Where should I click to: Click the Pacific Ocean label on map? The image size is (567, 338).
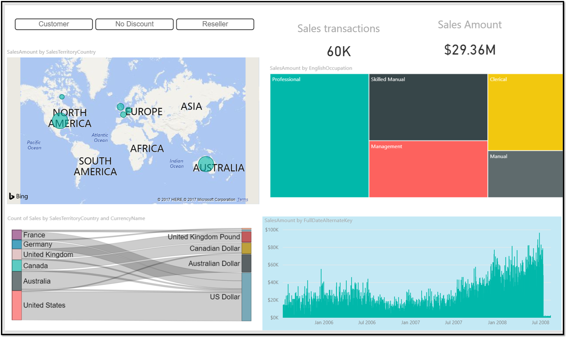click(x=34, y=145)
